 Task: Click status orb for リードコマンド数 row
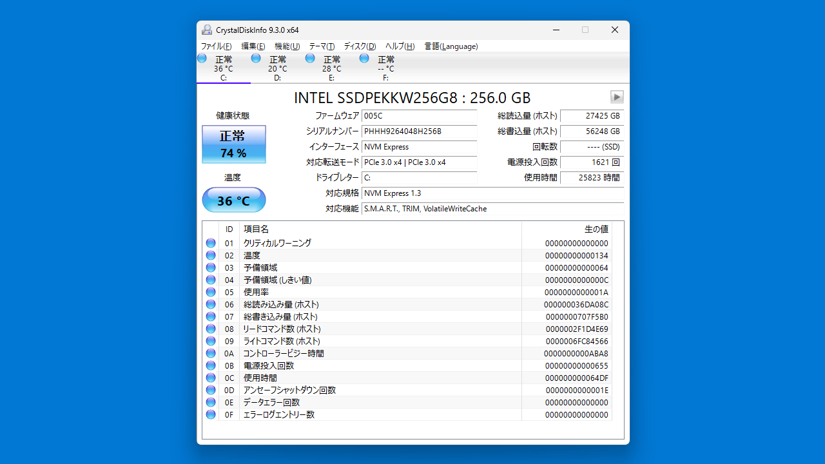click(x=211, y=329)
